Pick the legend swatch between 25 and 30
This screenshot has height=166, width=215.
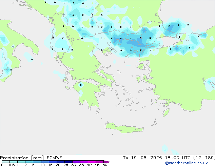[69, 162]
